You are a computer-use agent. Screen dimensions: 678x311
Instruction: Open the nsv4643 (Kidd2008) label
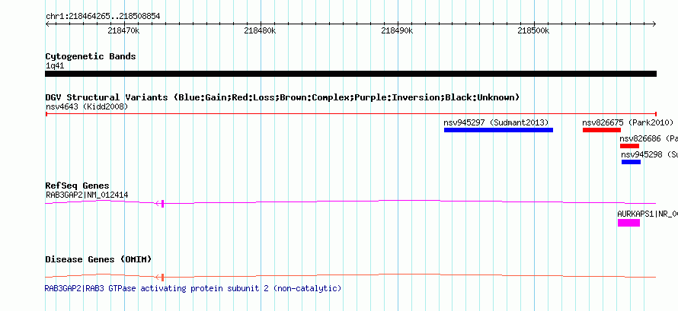87,106
